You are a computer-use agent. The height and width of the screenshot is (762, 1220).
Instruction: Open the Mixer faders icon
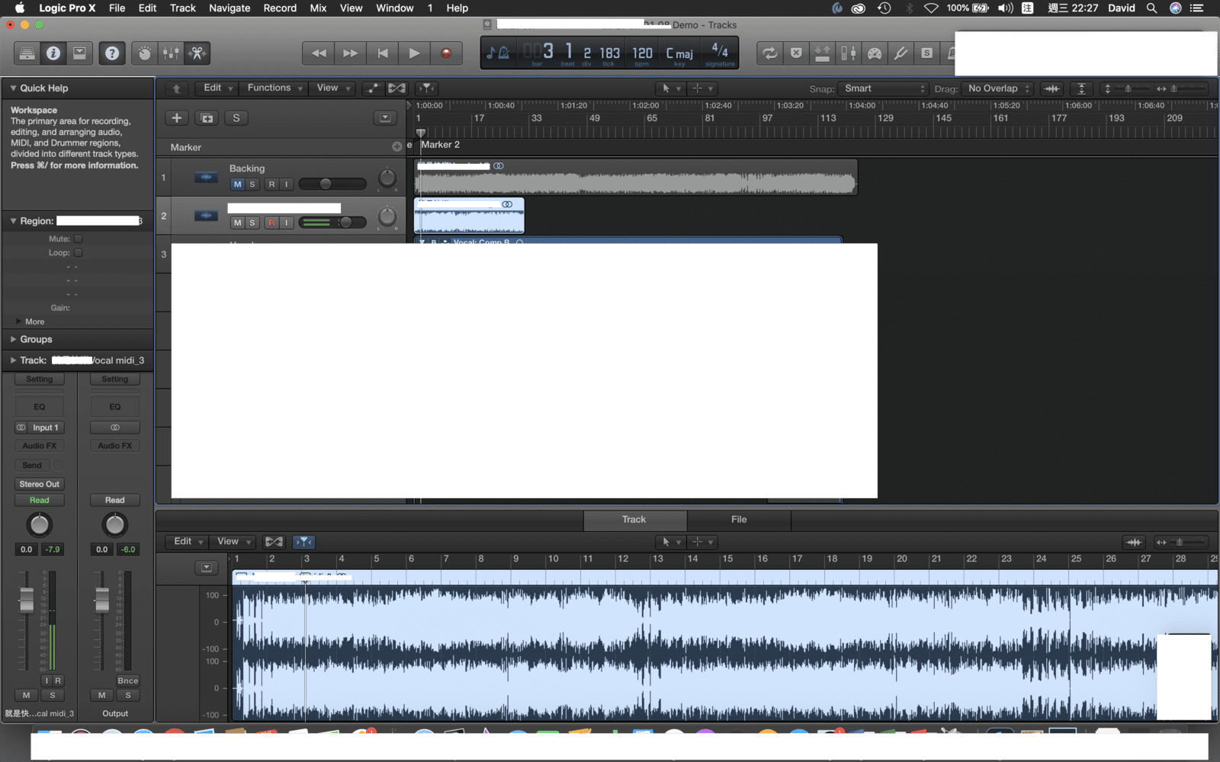coord(171,53)
